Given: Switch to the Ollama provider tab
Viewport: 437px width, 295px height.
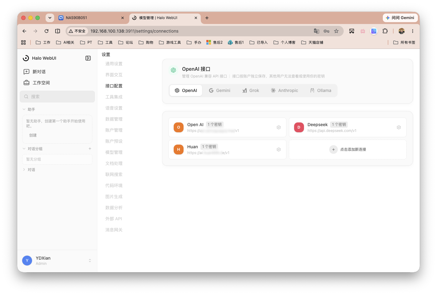Looking at the screenshot, I should (x=321, y=90).
